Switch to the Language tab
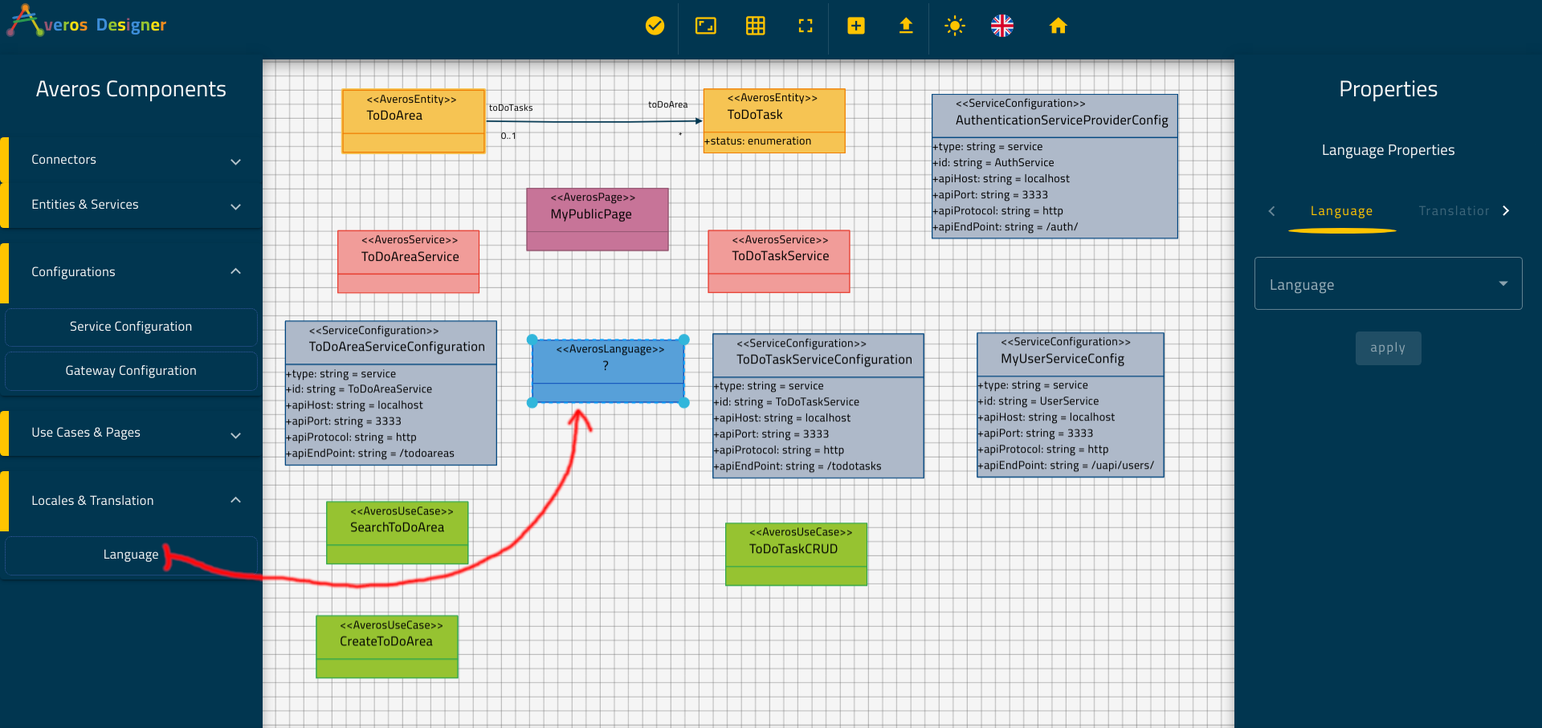This screenshot has height=728, width=1542. pyautogui.click(x=1341, y=211)
